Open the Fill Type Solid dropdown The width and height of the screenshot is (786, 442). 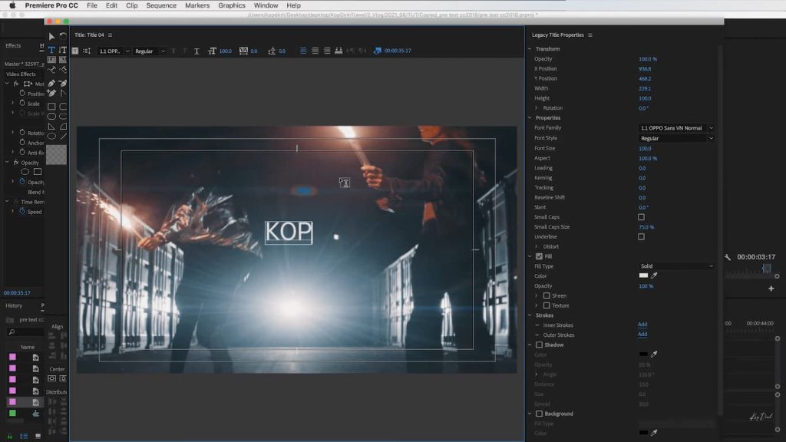coord(676,266)
